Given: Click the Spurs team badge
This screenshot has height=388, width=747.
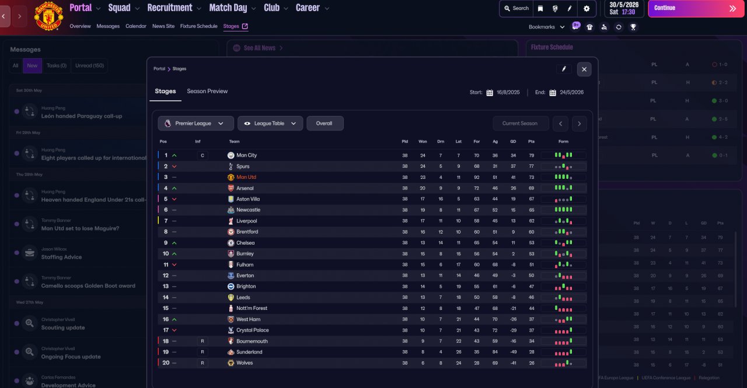Looking at the screenshot, I should pos(231,166).
